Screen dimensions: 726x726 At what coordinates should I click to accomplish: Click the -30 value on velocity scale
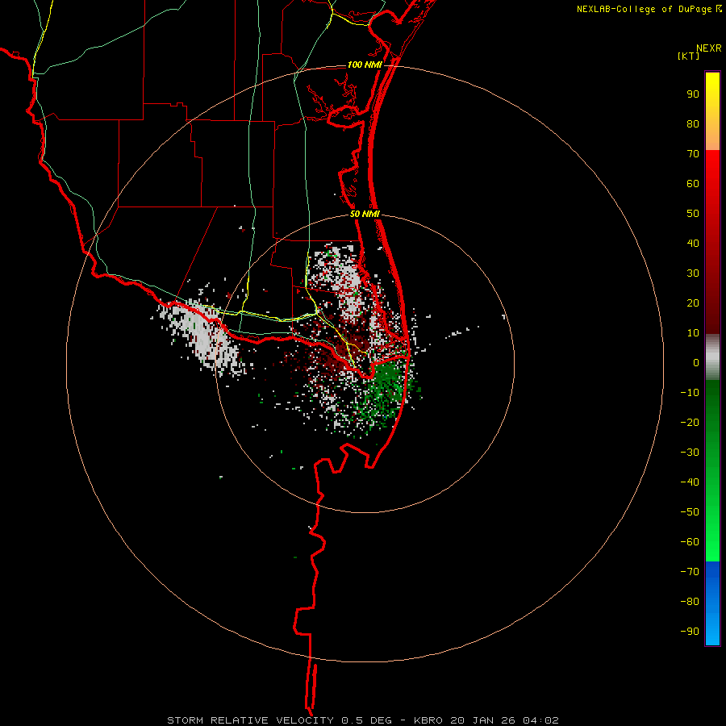[690, 453]
